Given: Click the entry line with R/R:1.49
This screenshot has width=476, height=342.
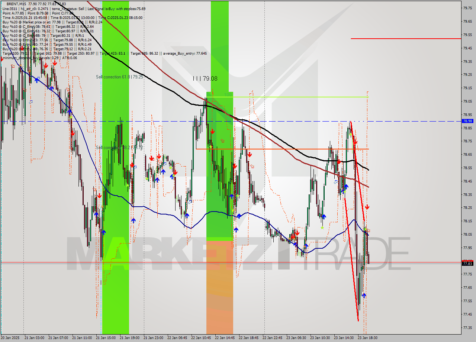Looking at the screenshot, I should (47, 44).
